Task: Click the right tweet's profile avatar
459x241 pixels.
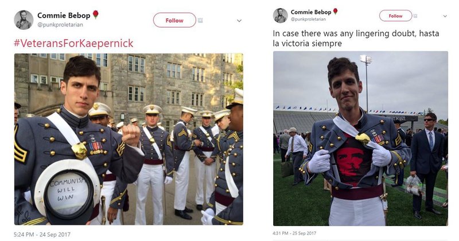Action: click(x=280, y=15)
